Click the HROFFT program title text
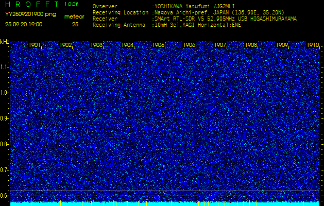Viewport: 324px width, 206px height. pyautogui.click(x=32, y=4)
